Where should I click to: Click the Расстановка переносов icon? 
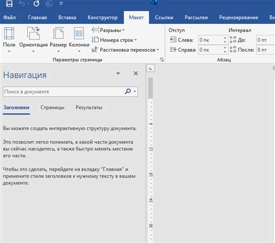pyautogui.click(x=95, y=50)
